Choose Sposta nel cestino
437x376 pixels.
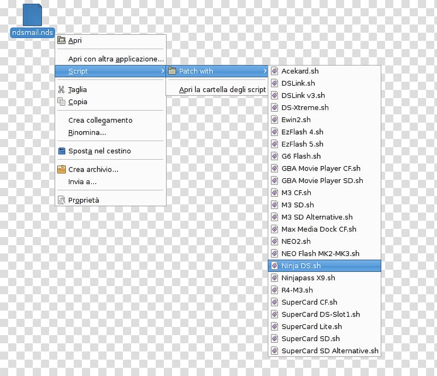111,151
